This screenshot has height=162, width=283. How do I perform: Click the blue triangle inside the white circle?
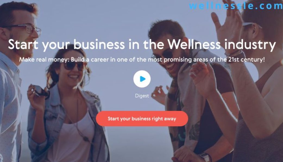click(x=143, y=79)
